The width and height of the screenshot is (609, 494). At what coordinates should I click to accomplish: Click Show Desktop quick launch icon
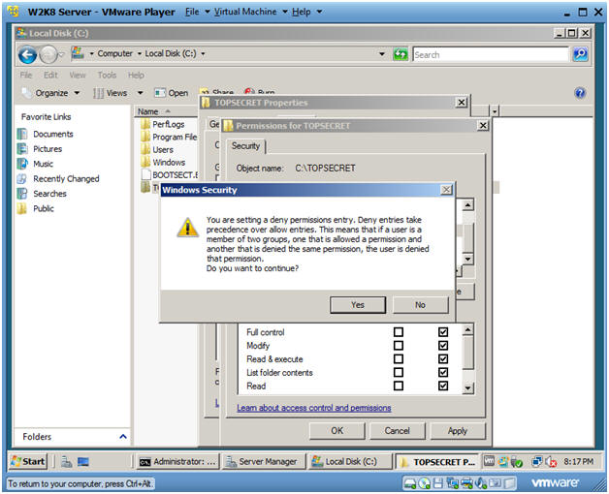click(83, 462)
